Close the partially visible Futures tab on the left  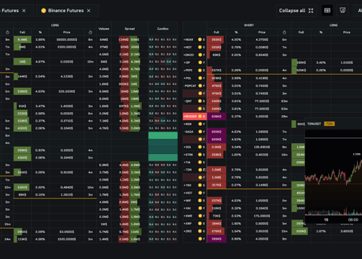point(24,11)
